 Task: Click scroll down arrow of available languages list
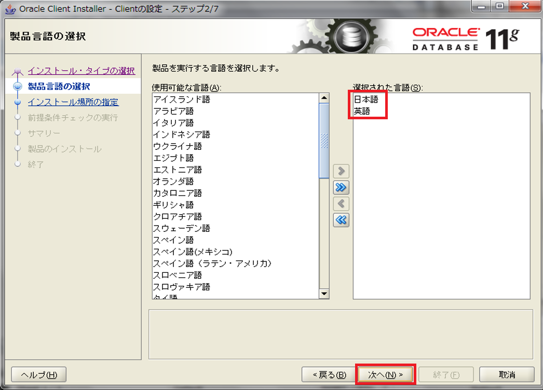324,294
